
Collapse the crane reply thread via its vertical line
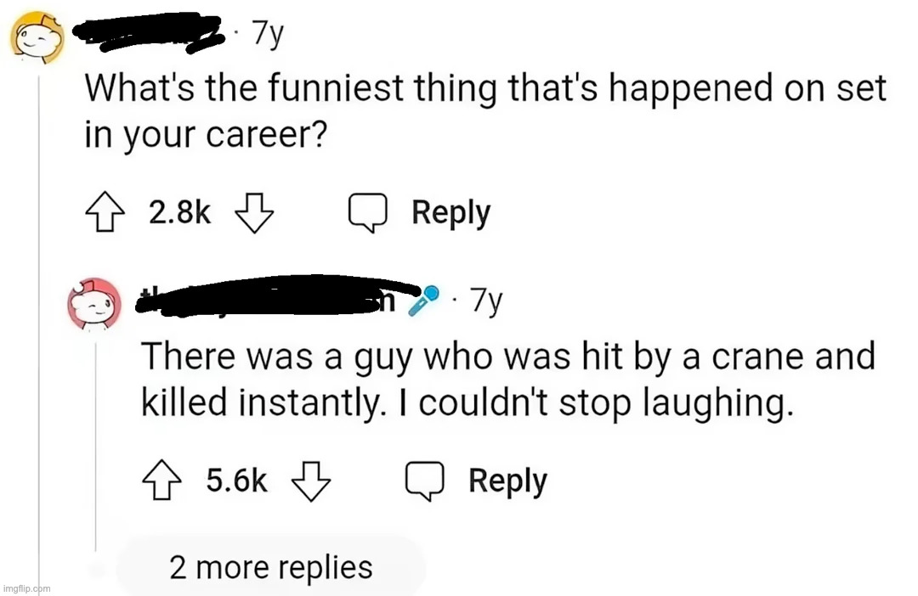[x=95, y=441]
